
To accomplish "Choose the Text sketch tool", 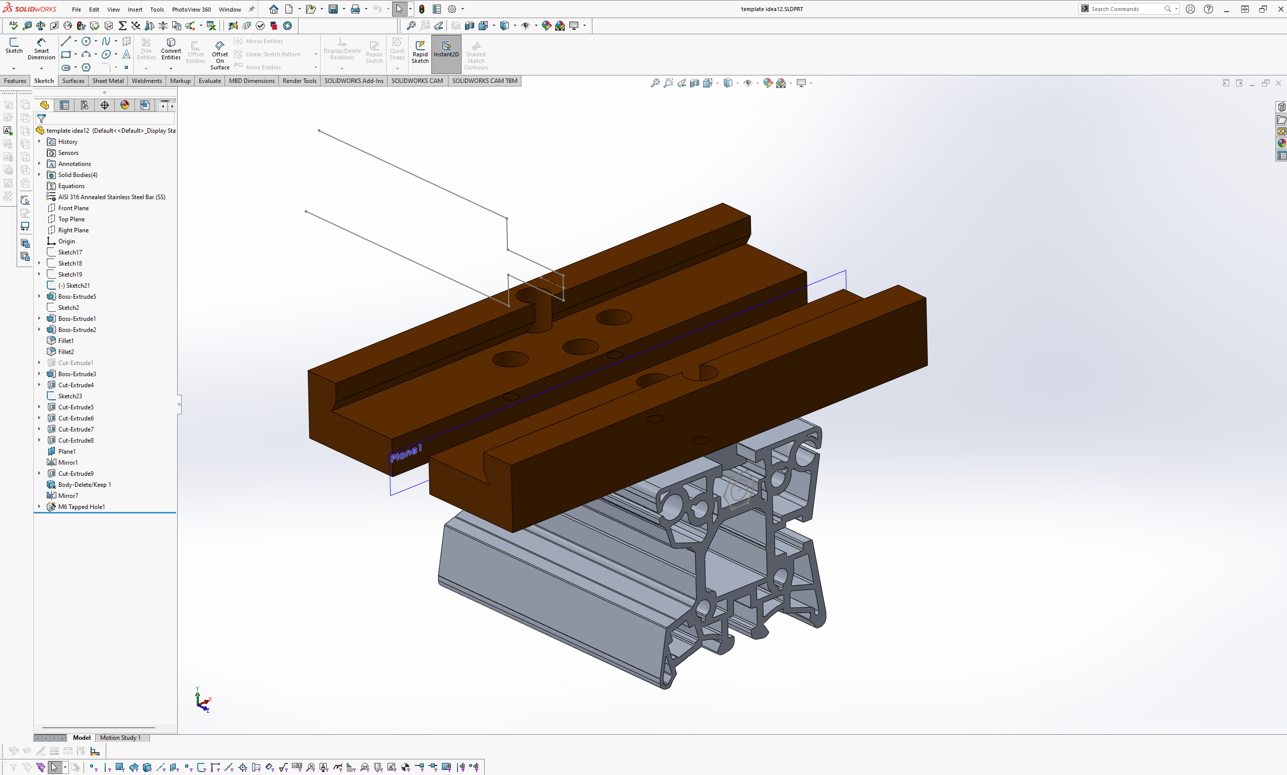I will pos(126,54).
